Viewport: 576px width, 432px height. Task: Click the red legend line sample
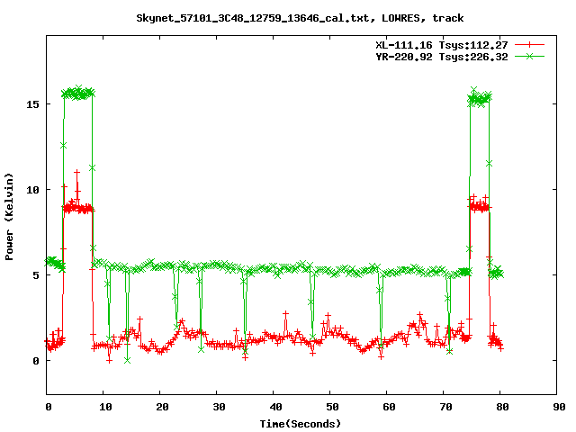pyautogui.click(x=529, y=45)
